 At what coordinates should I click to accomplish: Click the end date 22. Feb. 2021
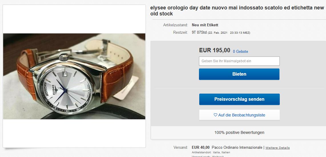[x=218, y=33]
